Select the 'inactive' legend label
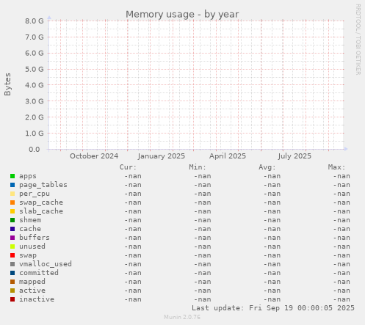The width and height of the screenshot is (365, 325). [37, 299]
